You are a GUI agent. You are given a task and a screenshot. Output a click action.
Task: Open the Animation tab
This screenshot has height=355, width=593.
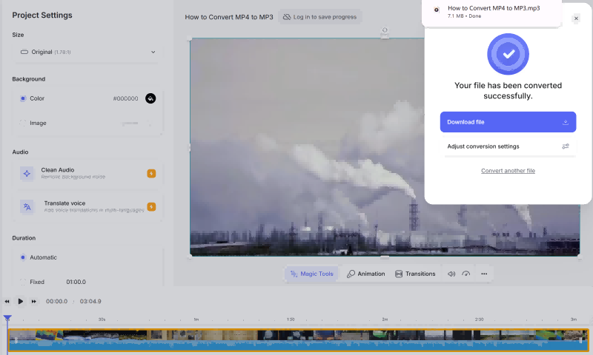(x=365, y=274)
